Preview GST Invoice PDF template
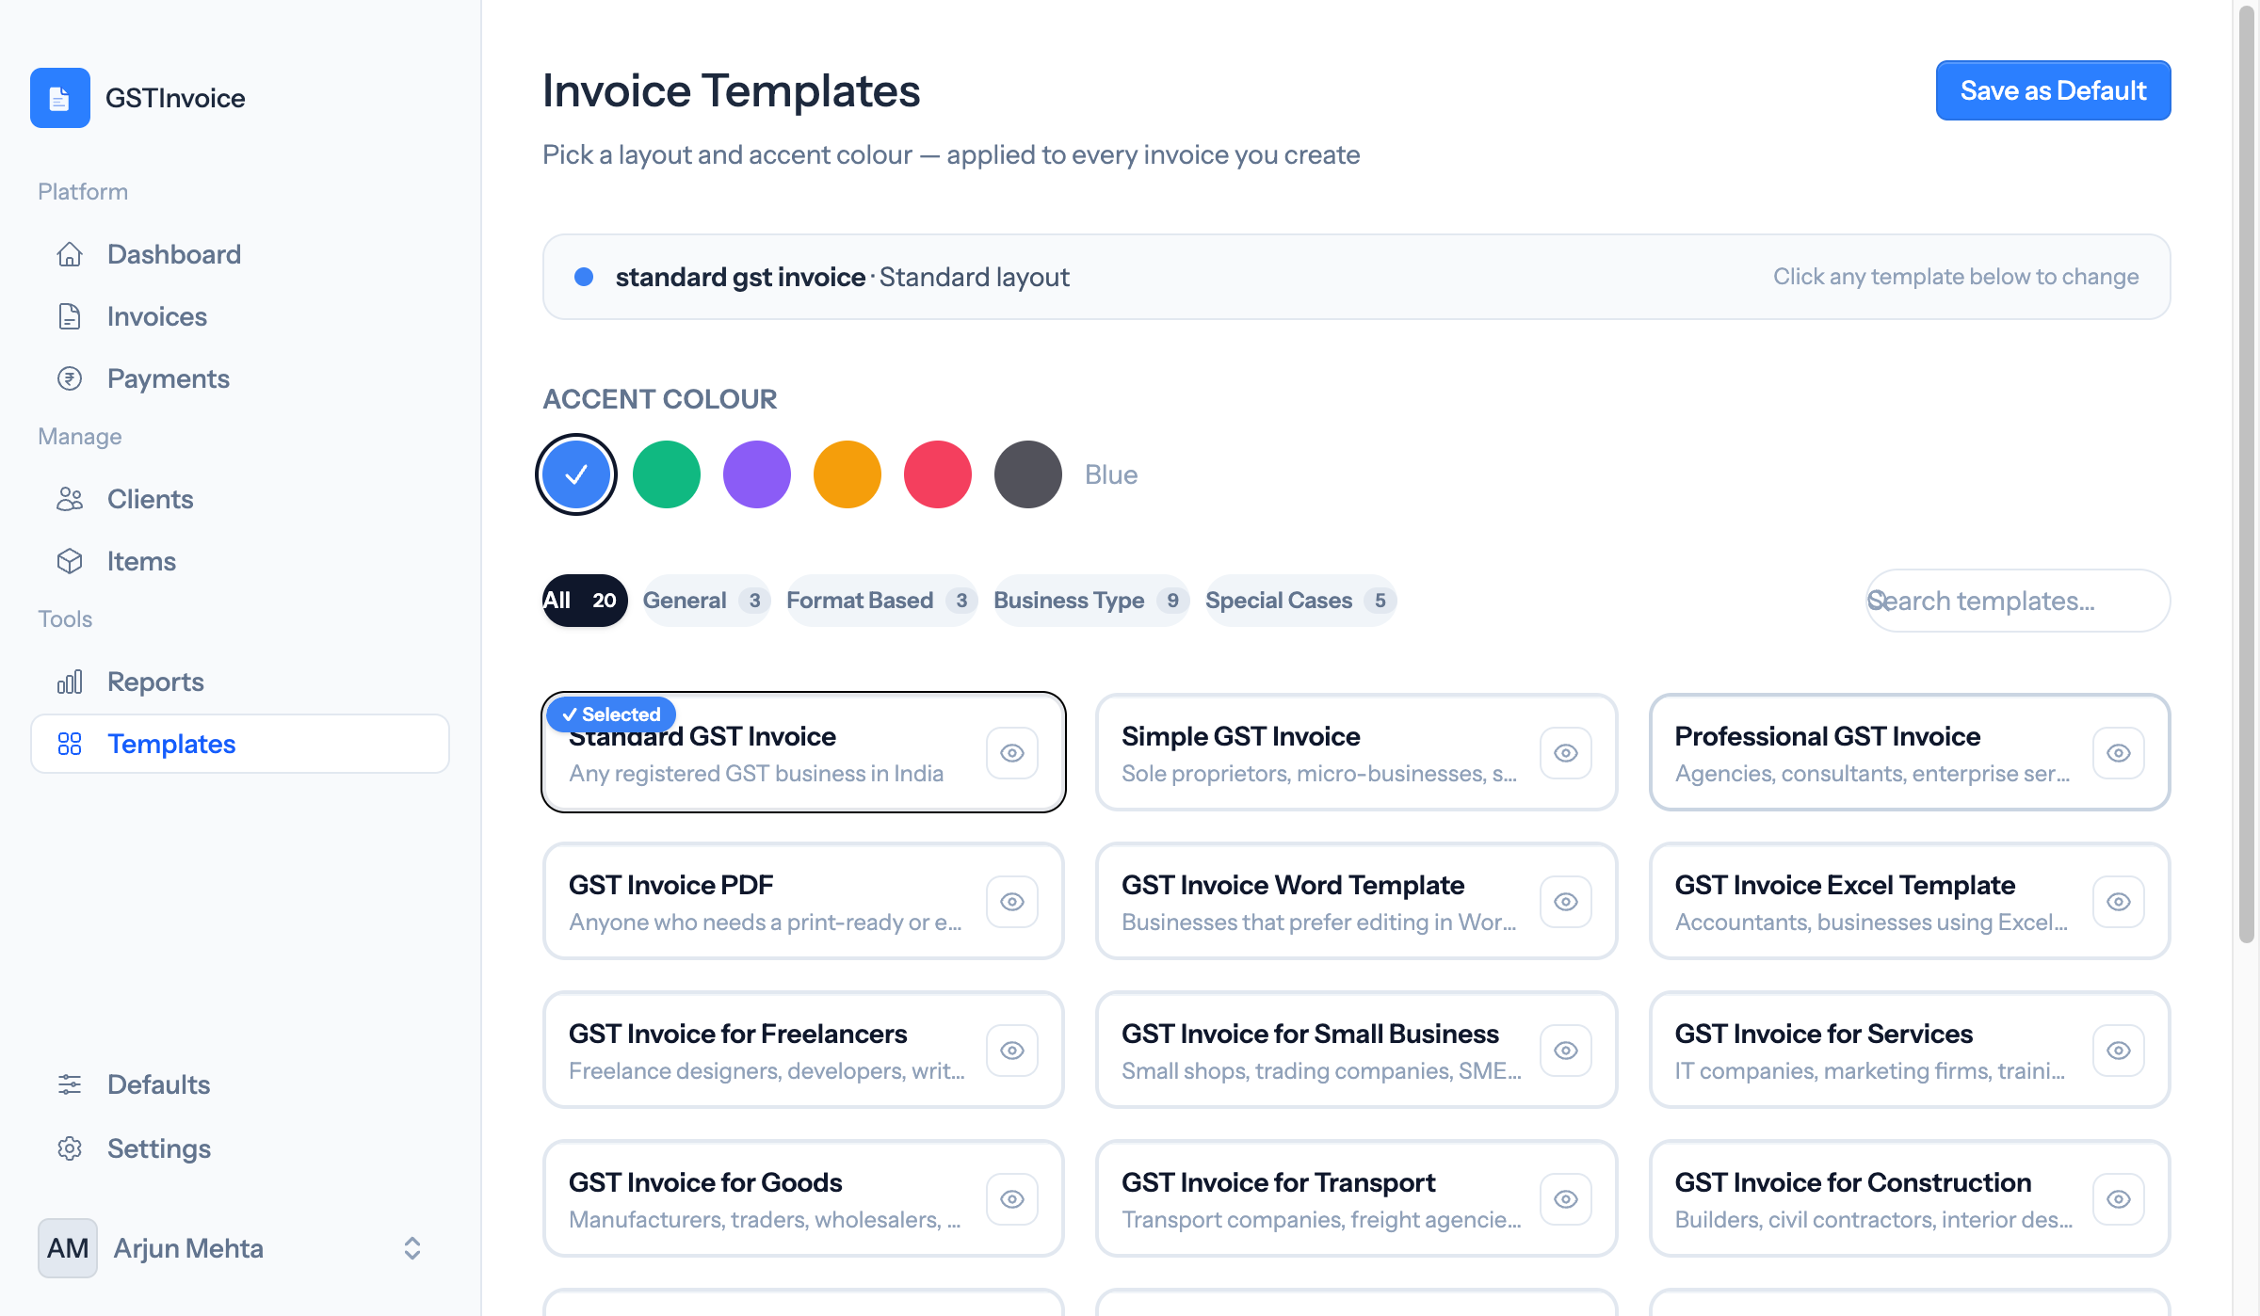2260x1316 pixels. (1012, 902)
